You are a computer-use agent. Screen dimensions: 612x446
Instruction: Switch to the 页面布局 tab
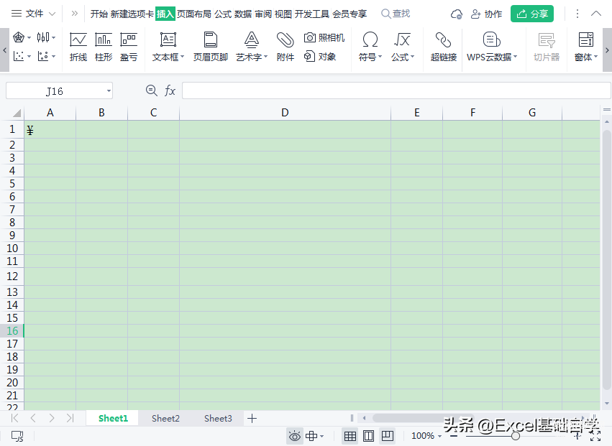pyautogui.click(x=194, y=14)
